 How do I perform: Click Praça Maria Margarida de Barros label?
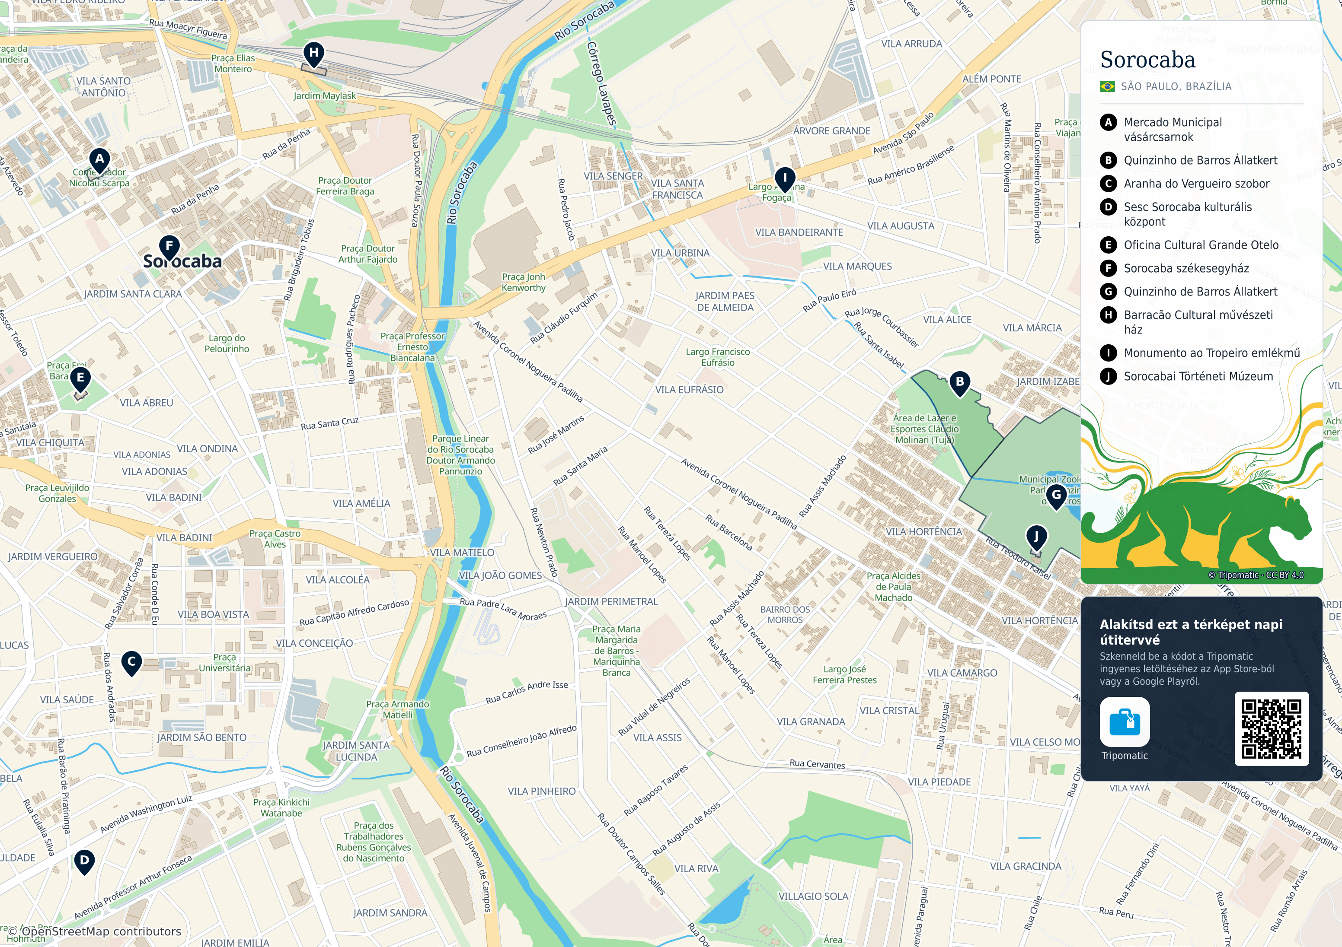(616, 651)
